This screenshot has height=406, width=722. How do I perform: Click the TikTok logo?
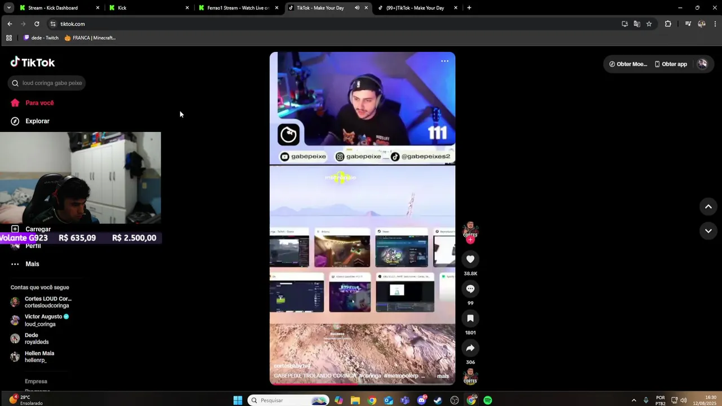click(x=33, y=62)
